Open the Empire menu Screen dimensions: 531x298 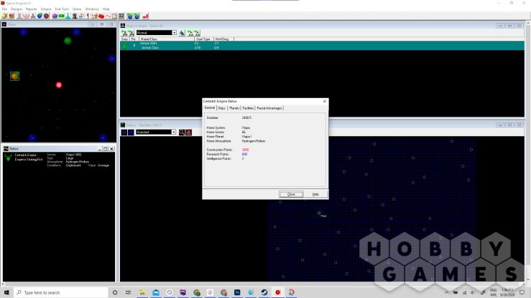[x=46, y=9]
